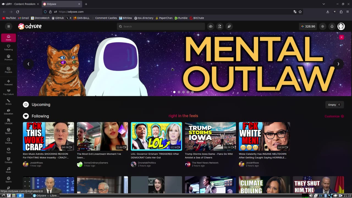Open the 326.96 credits wallet balance
The image size is (352, 198).
pyautogui.click(x=308, y=26)
